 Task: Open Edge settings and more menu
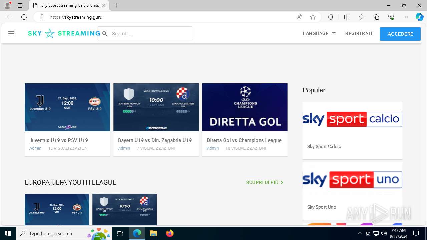(406, 17)
